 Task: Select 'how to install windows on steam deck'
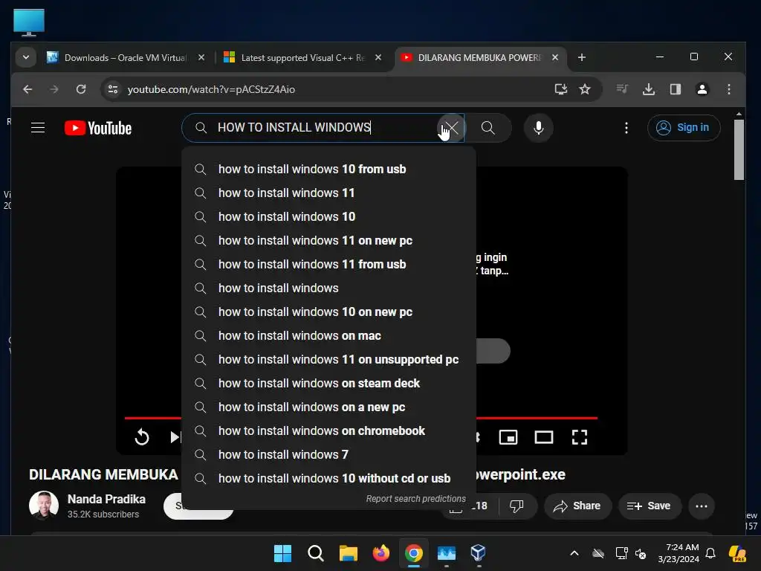point(328,383)
